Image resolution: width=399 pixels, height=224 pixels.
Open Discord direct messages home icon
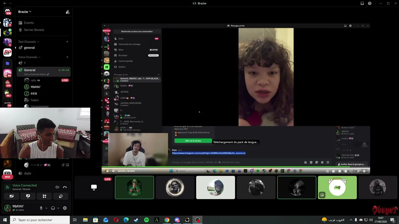[7, 11]
